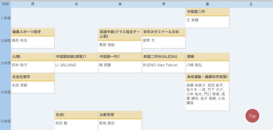Click instructor name BUENO Alex Falcon

pyautogui.click(x=160, y=65)
